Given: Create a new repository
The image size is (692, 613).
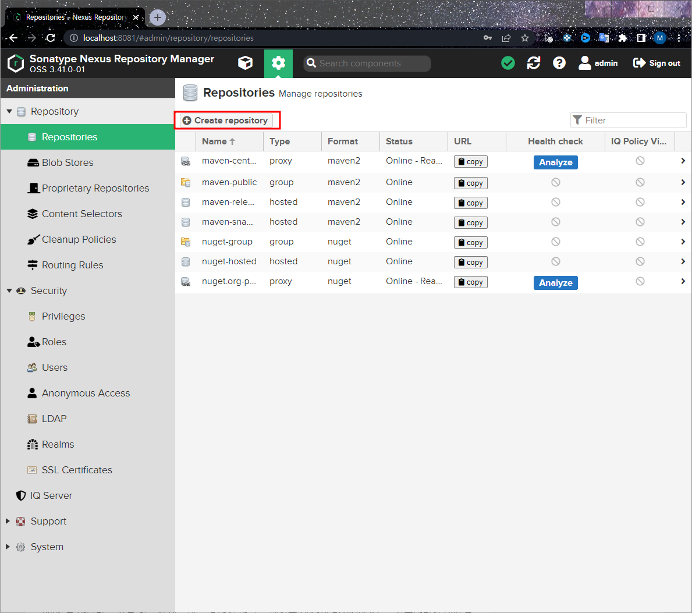Looking at the screenshot, I should click(x=226, y=121).
